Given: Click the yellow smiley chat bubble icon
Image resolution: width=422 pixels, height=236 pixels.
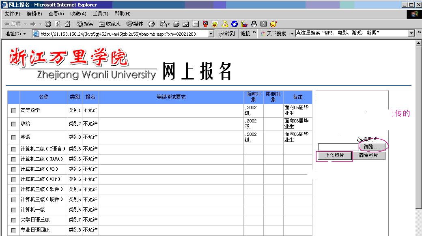Looking at the screenshot, I should click(215, 24).
